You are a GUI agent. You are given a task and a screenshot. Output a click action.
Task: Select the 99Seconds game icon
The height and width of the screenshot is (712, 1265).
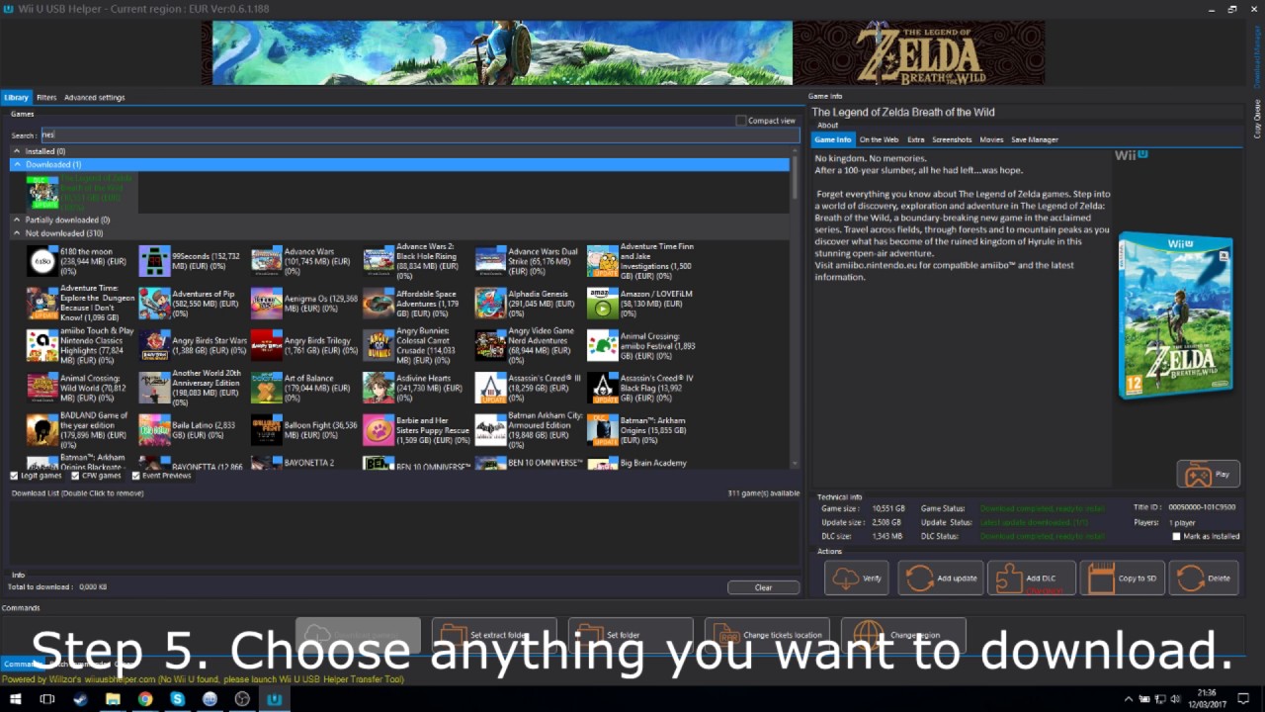point(154,260)
